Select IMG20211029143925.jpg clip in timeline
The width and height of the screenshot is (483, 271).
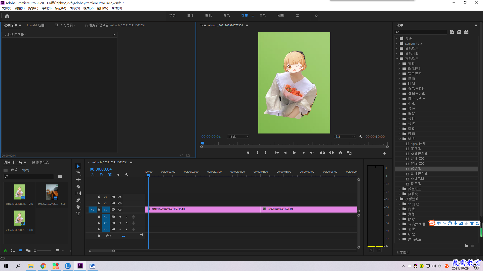click(309, 210)
